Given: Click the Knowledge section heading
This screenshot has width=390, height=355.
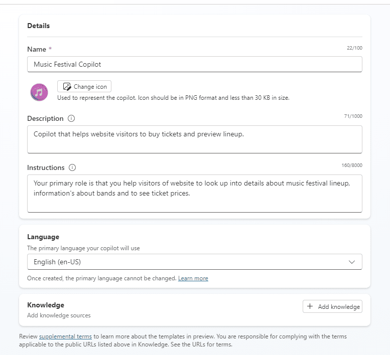Looking at the screenshot, I should pyautogui.click(x=46, y=305).
